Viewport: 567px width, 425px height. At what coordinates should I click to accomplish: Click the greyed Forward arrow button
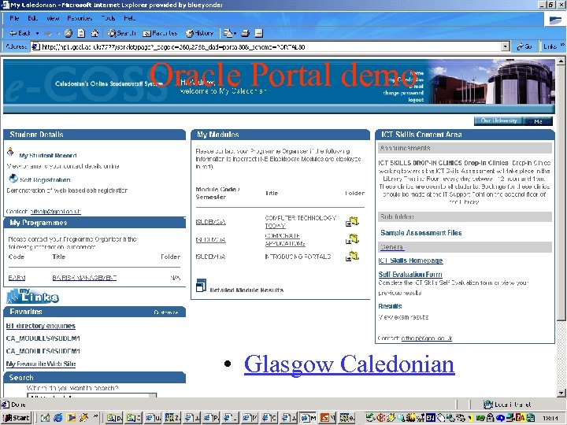pyautogui.click(x=48, y=33)
